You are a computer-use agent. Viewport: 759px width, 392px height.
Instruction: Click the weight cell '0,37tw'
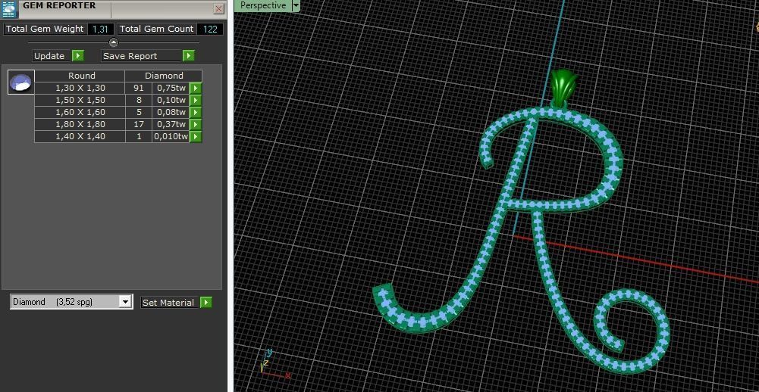171,124
